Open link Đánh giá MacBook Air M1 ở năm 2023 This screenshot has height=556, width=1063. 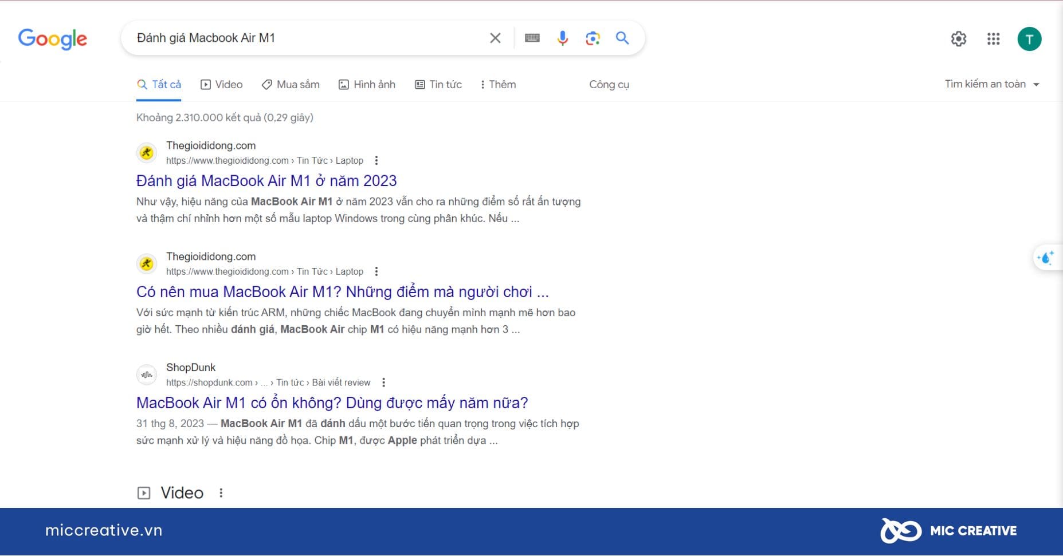tap(266, 181)
